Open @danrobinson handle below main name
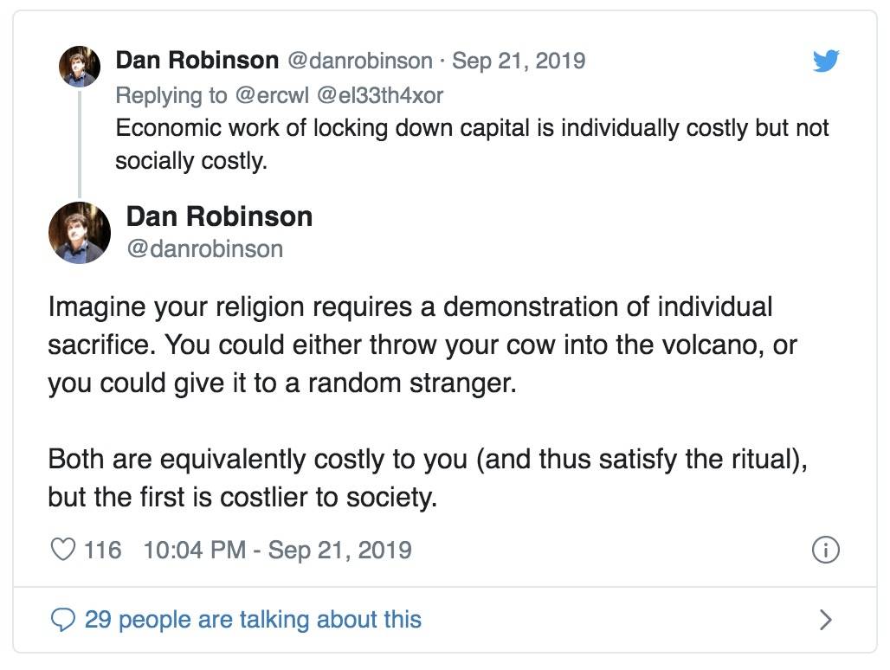This screenshot has width=890, height=670. 205,249
